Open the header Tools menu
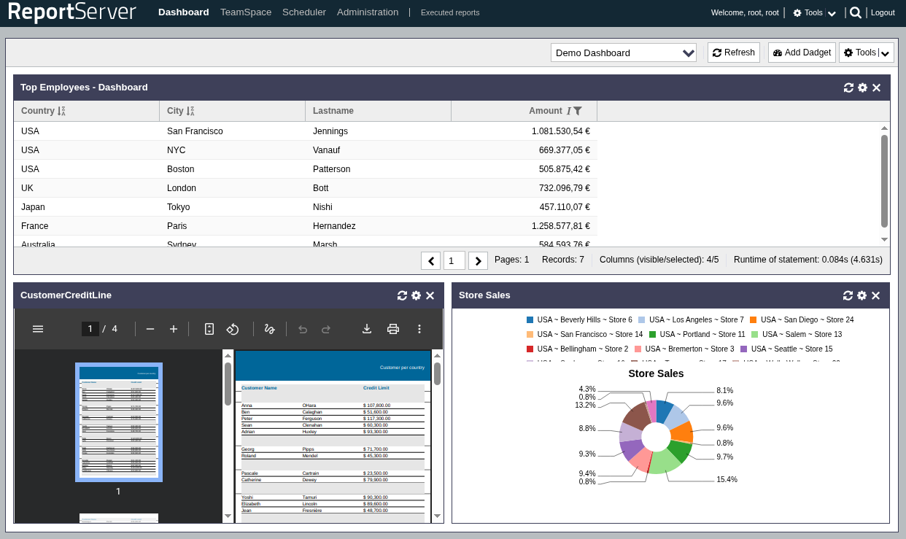The width and height of the screenshot is (906, 539). pos(814,12)
